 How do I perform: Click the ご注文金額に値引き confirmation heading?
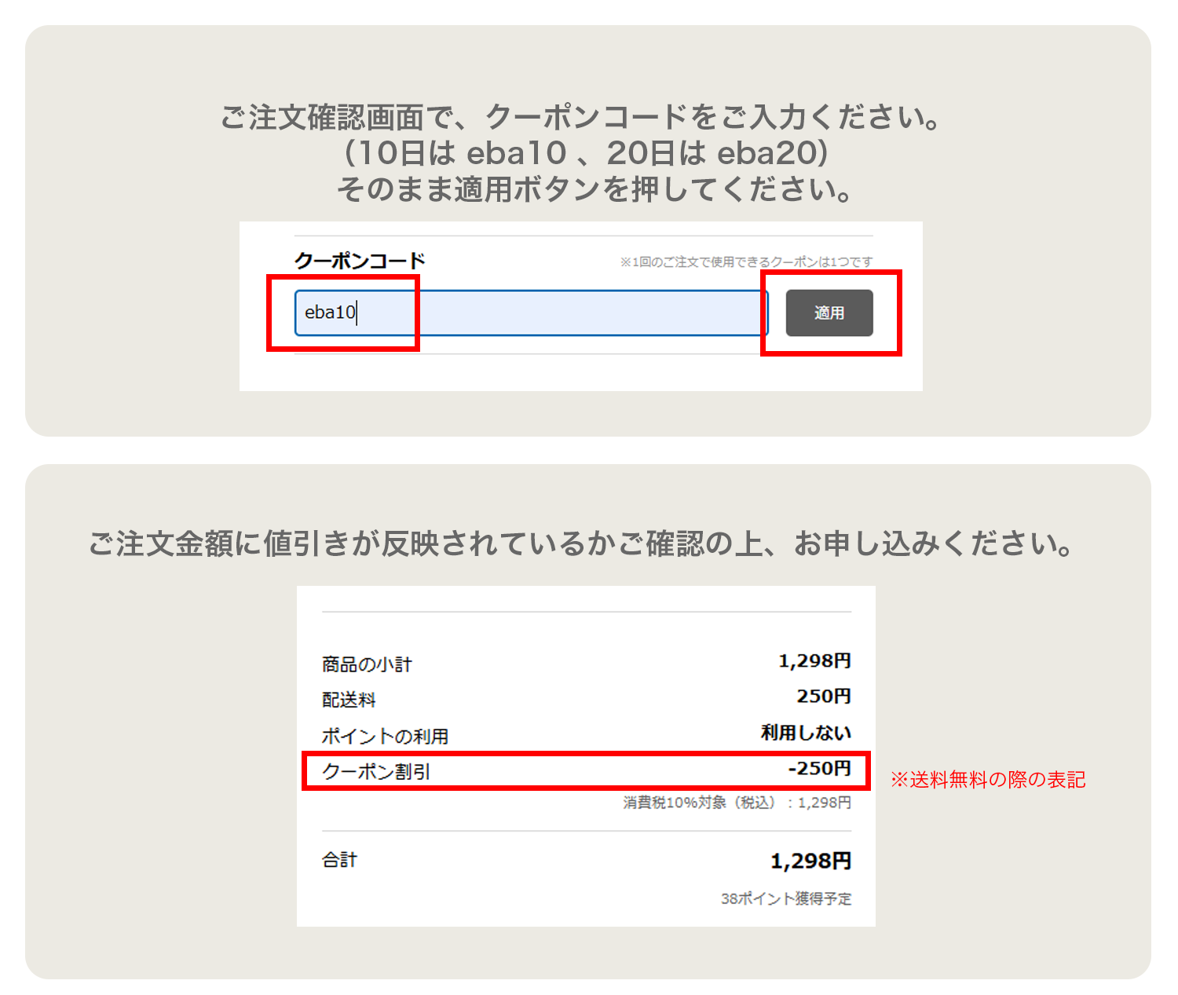(581, 543)
